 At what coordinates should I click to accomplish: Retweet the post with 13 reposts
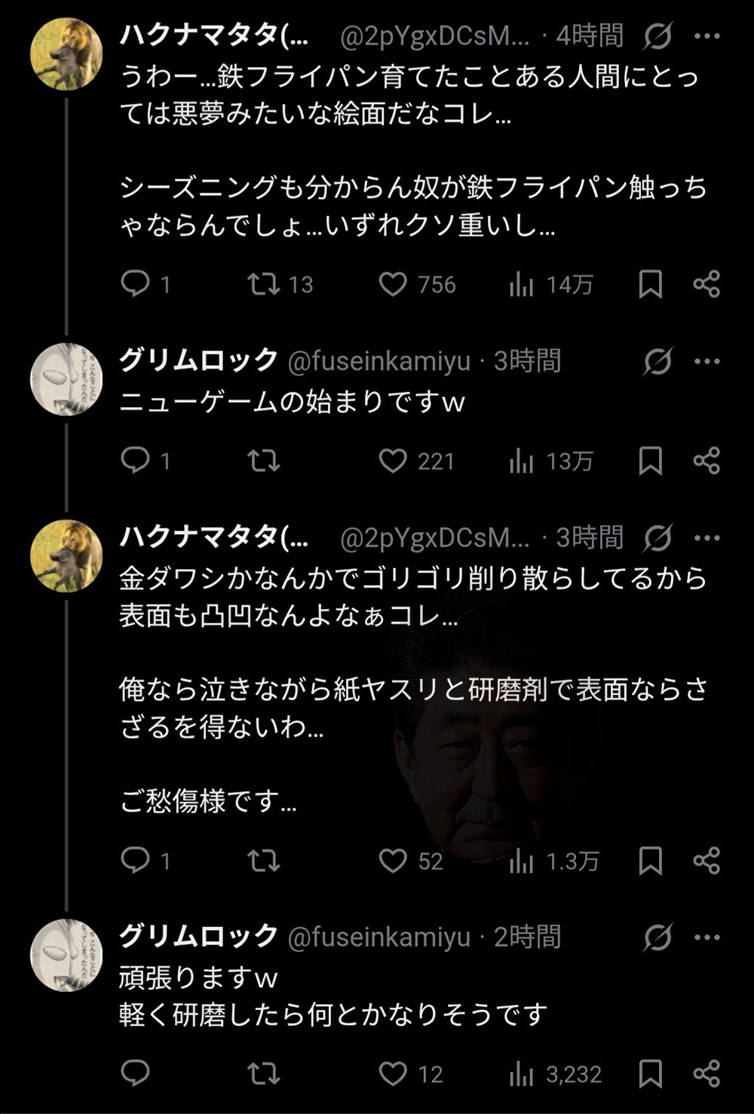[264, 283]
